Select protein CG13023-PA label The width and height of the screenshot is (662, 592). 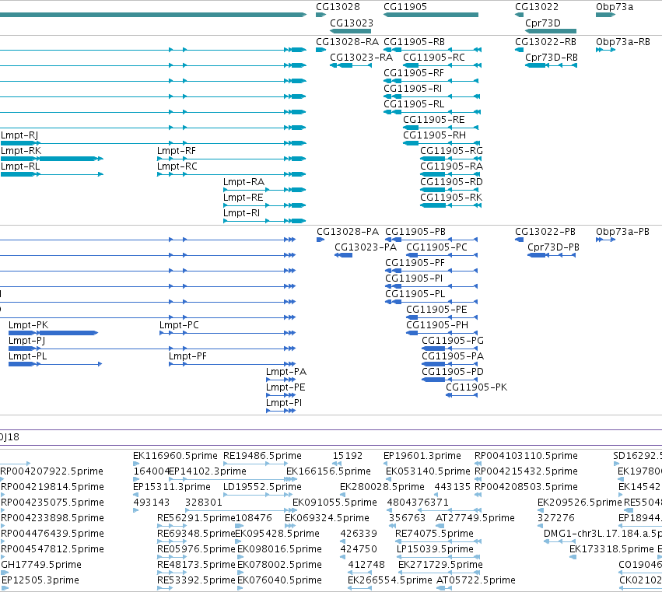(366, 247)
